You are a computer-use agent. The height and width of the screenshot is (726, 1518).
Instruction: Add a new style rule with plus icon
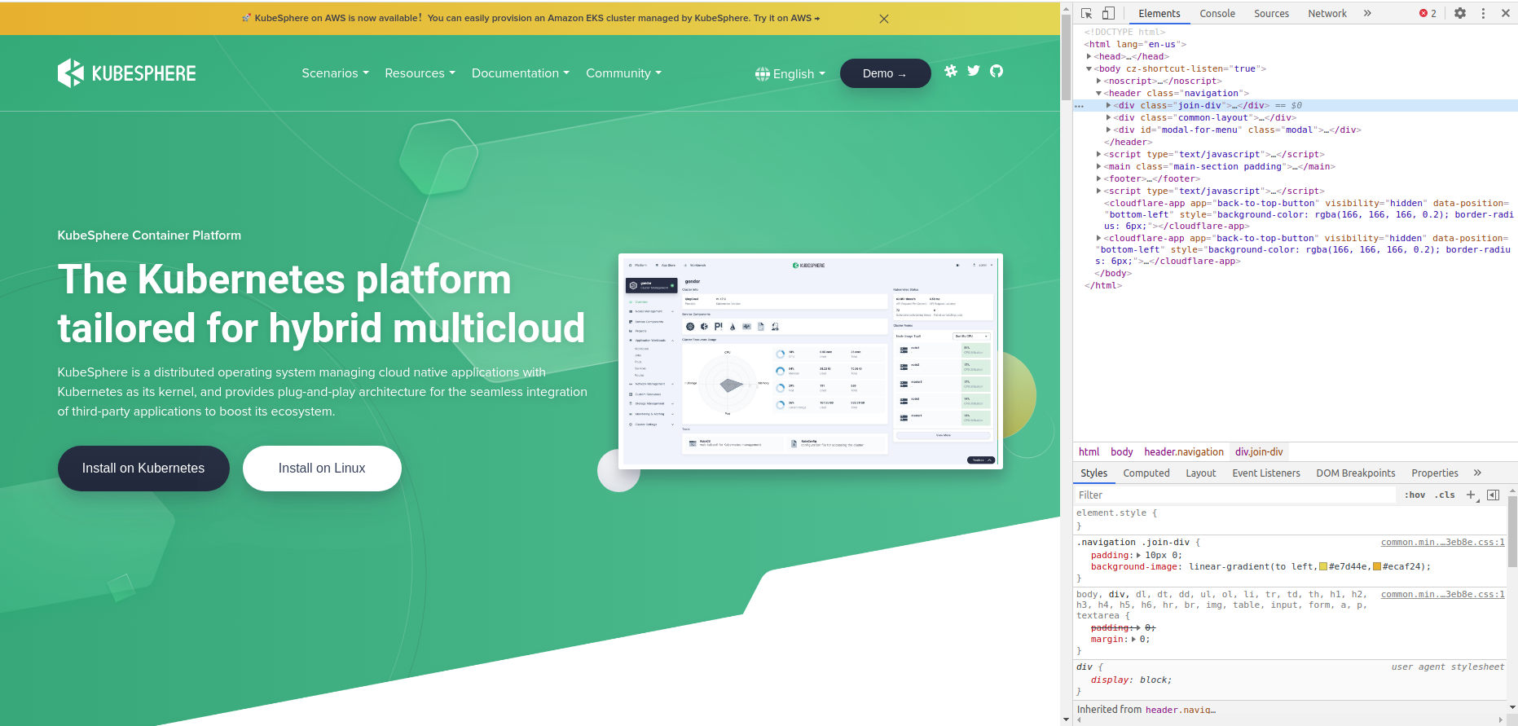click(1471, 495)
